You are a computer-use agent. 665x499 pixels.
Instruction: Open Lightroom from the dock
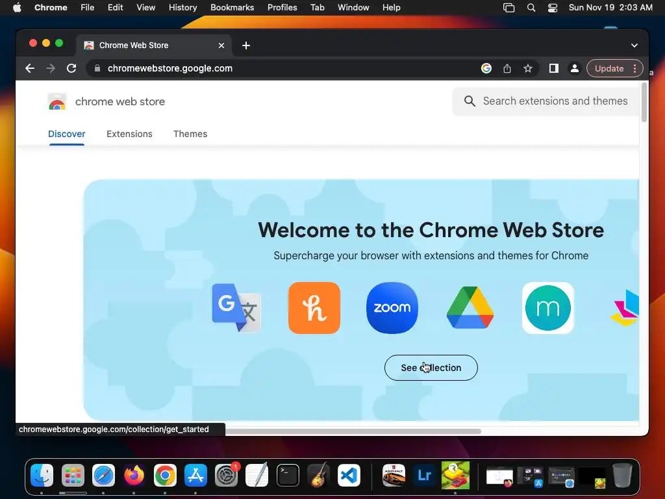[425, 475]
